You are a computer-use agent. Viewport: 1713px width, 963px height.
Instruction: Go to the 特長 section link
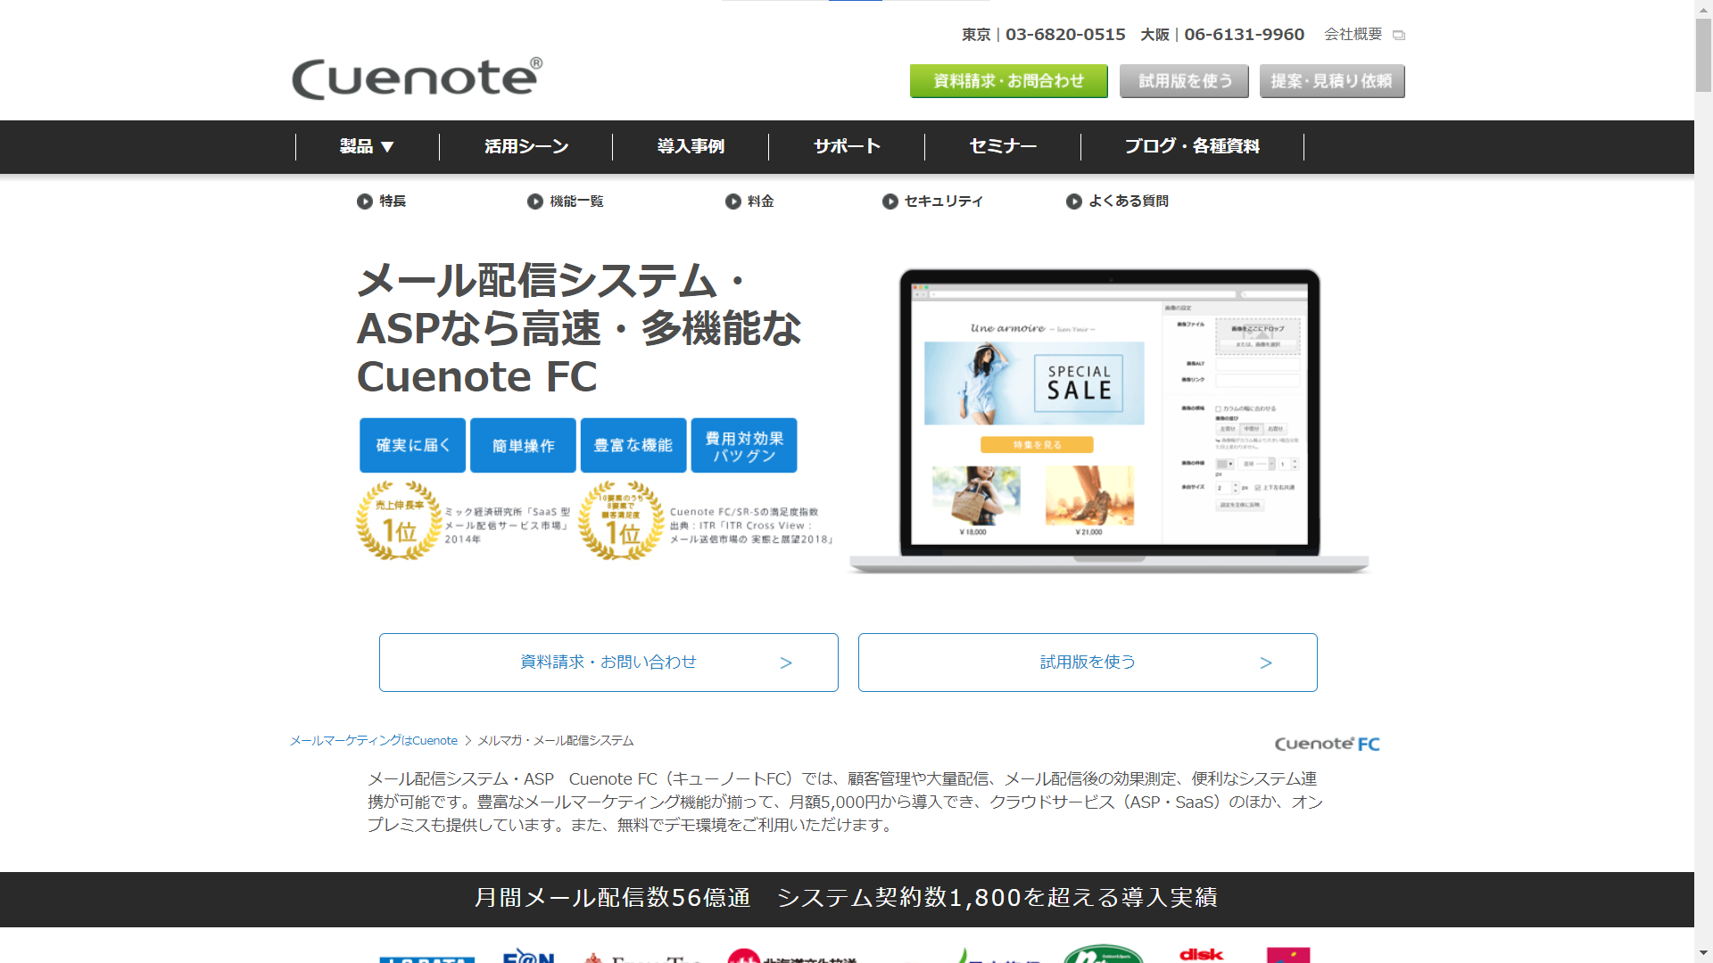[393, 202]
